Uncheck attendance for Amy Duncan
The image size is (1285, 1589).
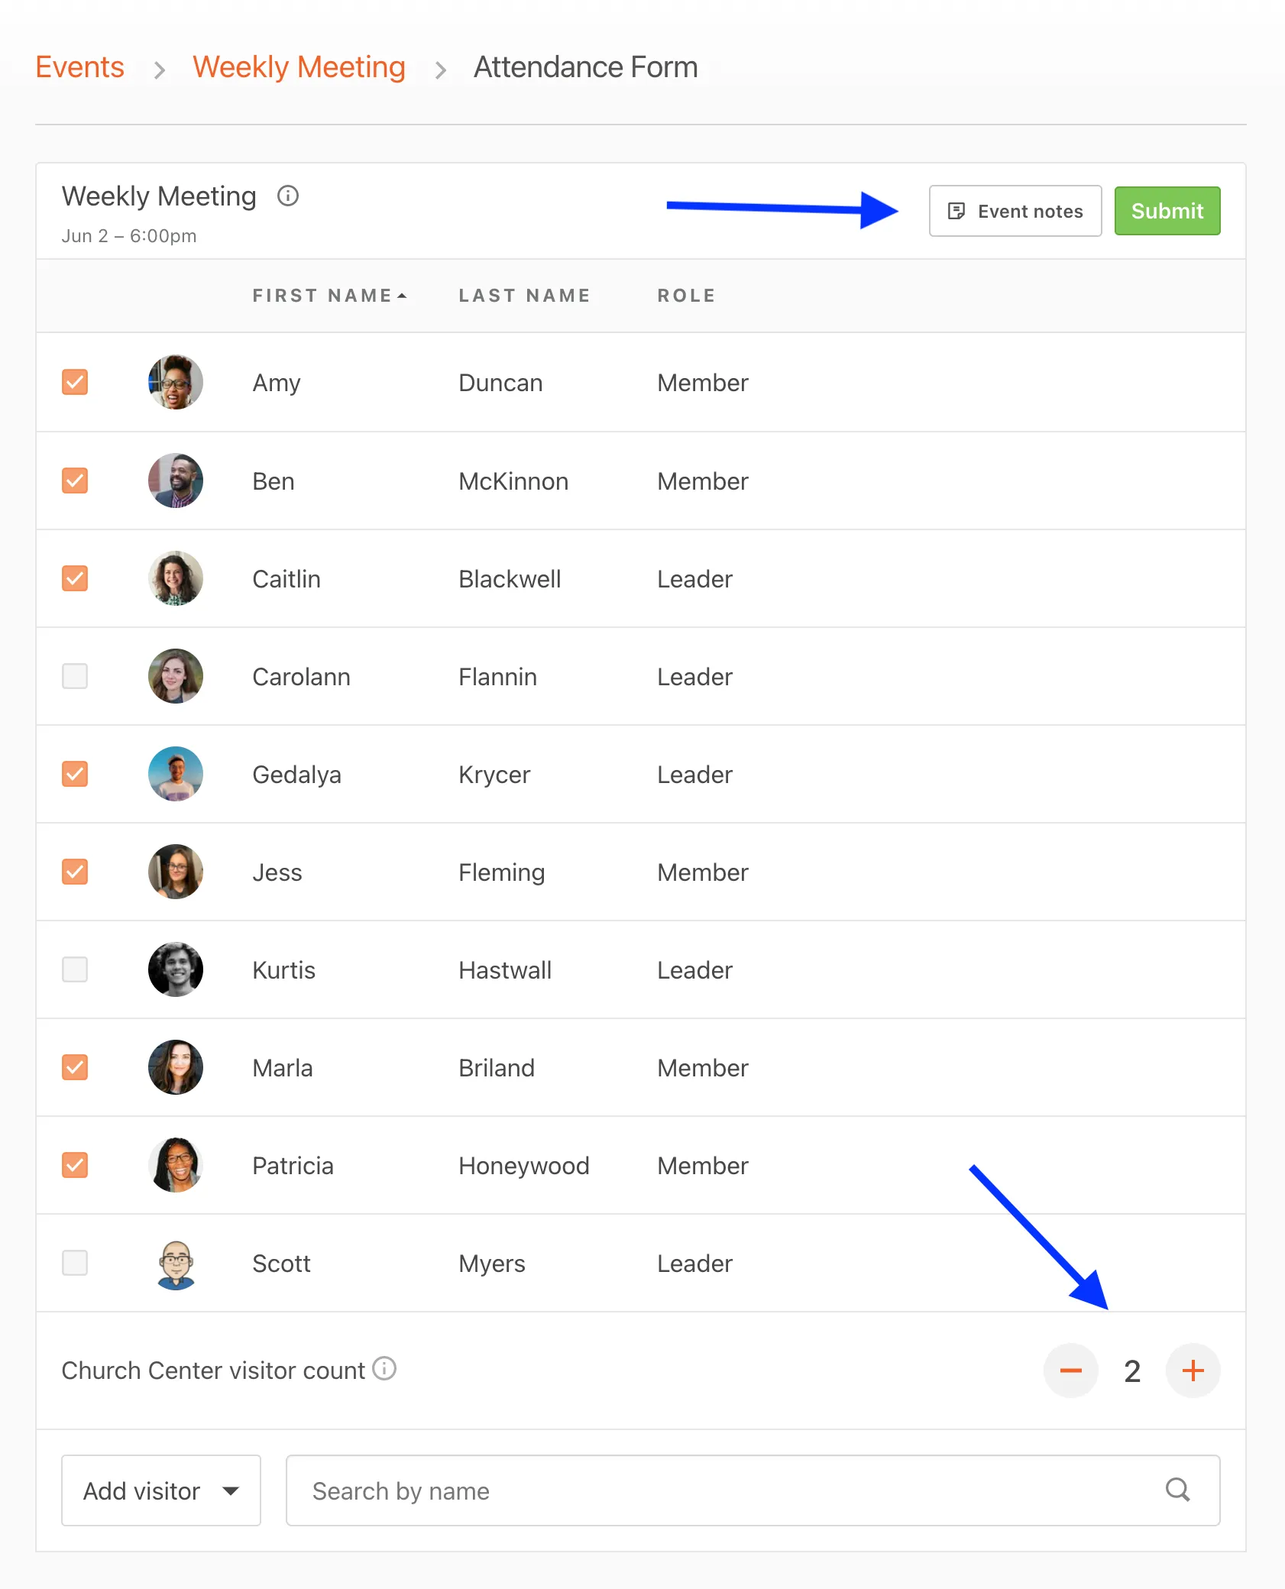(x=75, y=382)
